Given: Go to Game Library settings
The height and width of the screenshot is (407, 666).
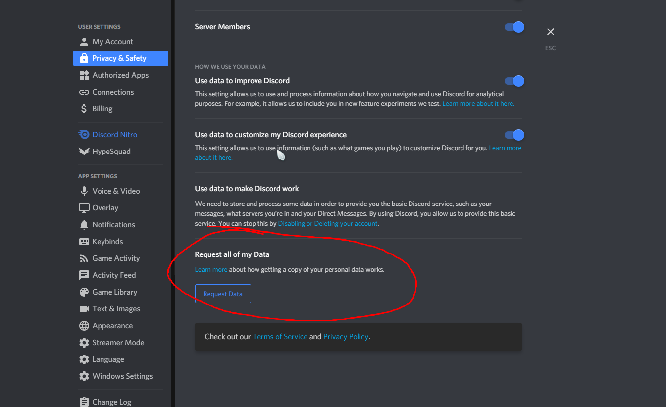Looking at the screenshot, I should click(x=121, y=292).
